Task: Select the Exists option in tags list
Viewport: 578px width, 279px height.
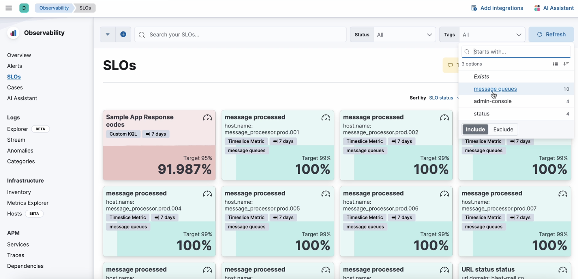Action: pos(481,77)
